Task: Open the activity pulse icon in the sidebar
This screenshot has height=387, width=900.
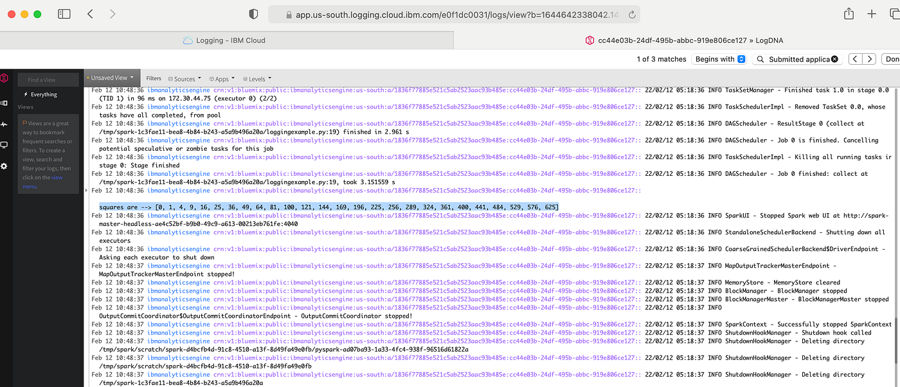Action: [4, 124]
